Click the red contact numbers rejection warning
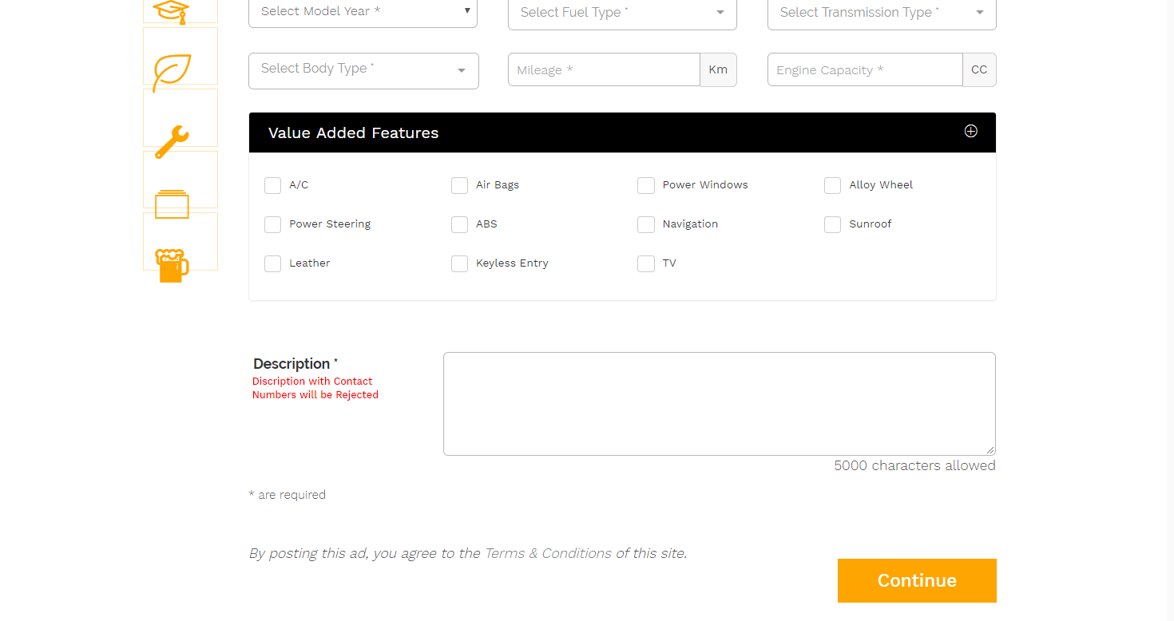 [x=315, y=388]
